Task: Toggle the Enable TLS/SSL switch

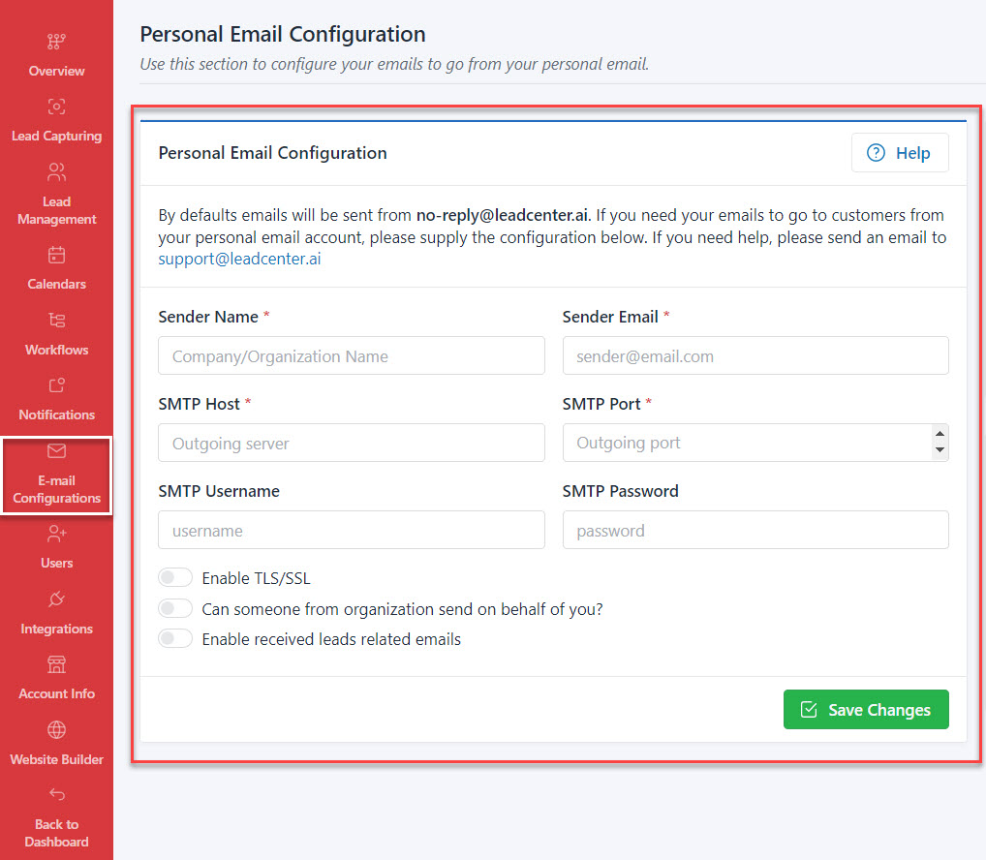Action: [x=175, y=578]
